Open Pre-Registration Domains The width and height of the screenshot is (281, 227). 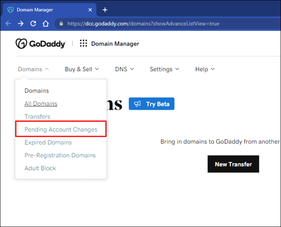[x=60, y=155]
